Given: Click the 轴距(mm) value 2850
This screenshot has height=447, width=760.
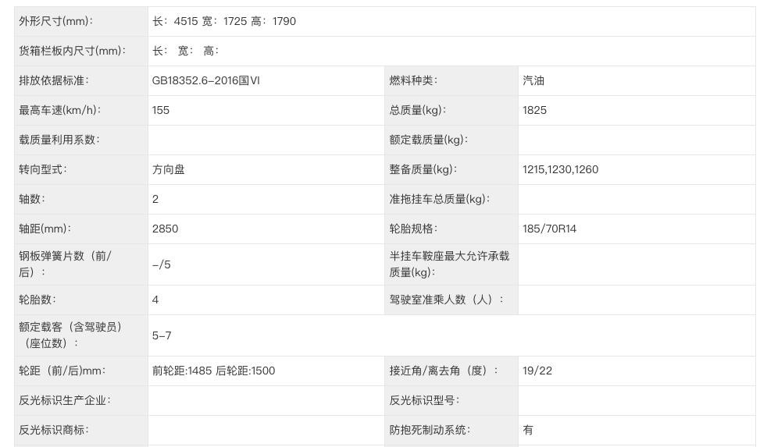Looking at the screenshot, I should tap(166, 229).
